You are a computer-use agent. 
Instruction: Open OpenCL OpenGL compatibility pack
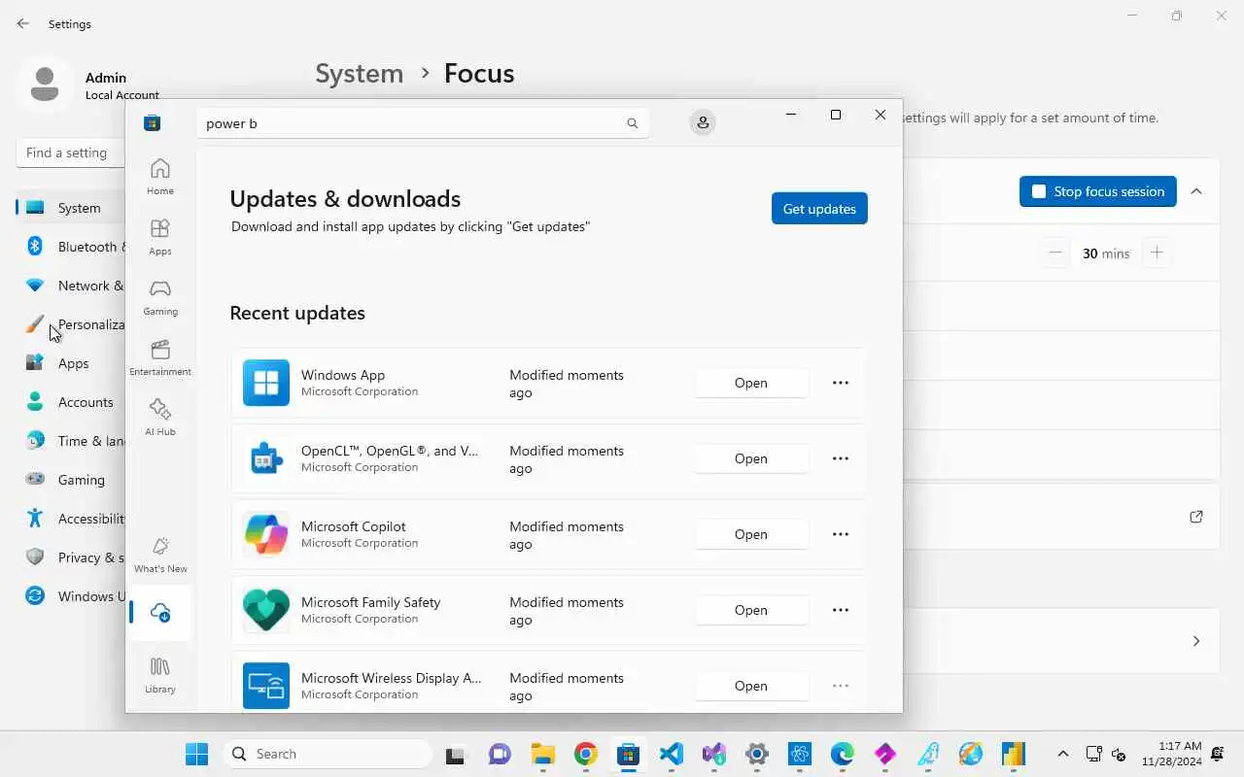[751, 458]
